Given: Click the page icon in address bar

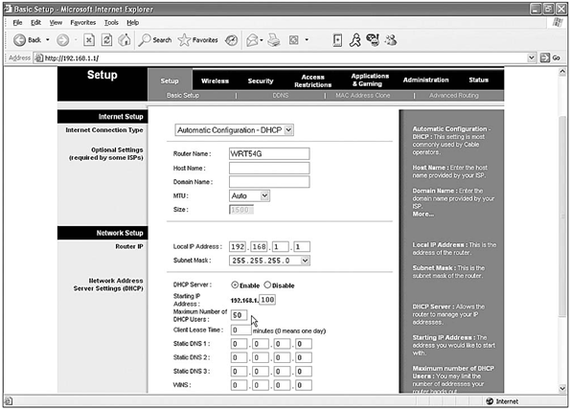Looking at the screenshot, I should pos(38,57).
